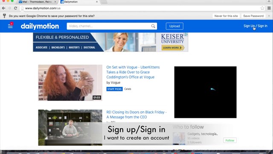
Task: Bookmark this page with the star
Action: click(262, 8)
